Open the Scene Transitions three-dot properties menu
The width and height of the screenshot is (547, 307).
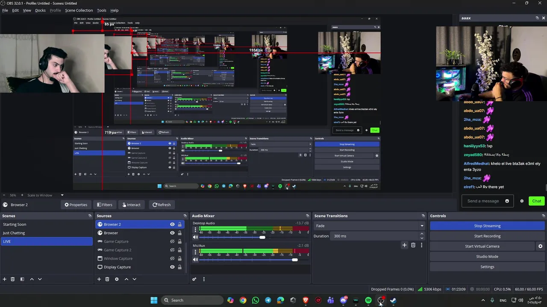[x=421, y=245]
